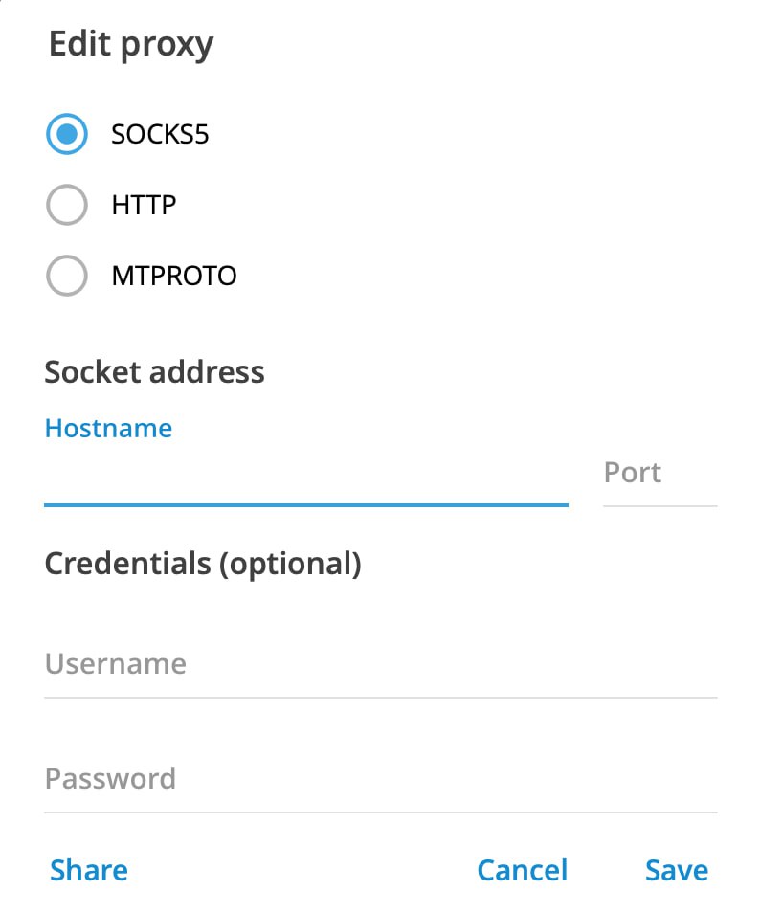Save the proxy settings
The image size is (760, 913).
[x=677, y=870]
